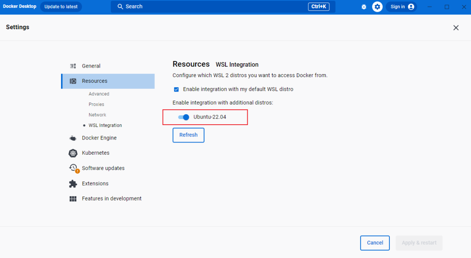
Task: Minimize the Docker Desktop window
Action: [x=430, y=7]
